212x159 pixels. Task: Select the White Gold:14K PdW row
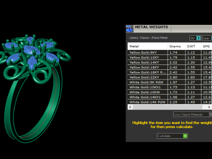tap(170, 102)
